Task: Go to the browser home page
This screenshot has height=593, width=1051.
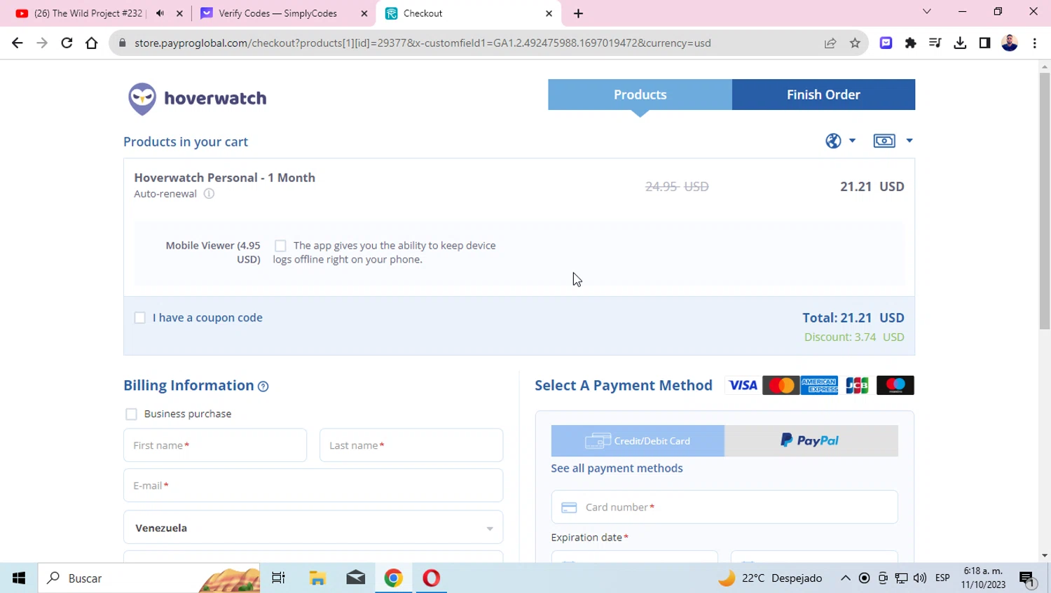Action: (x=92, y=43)
